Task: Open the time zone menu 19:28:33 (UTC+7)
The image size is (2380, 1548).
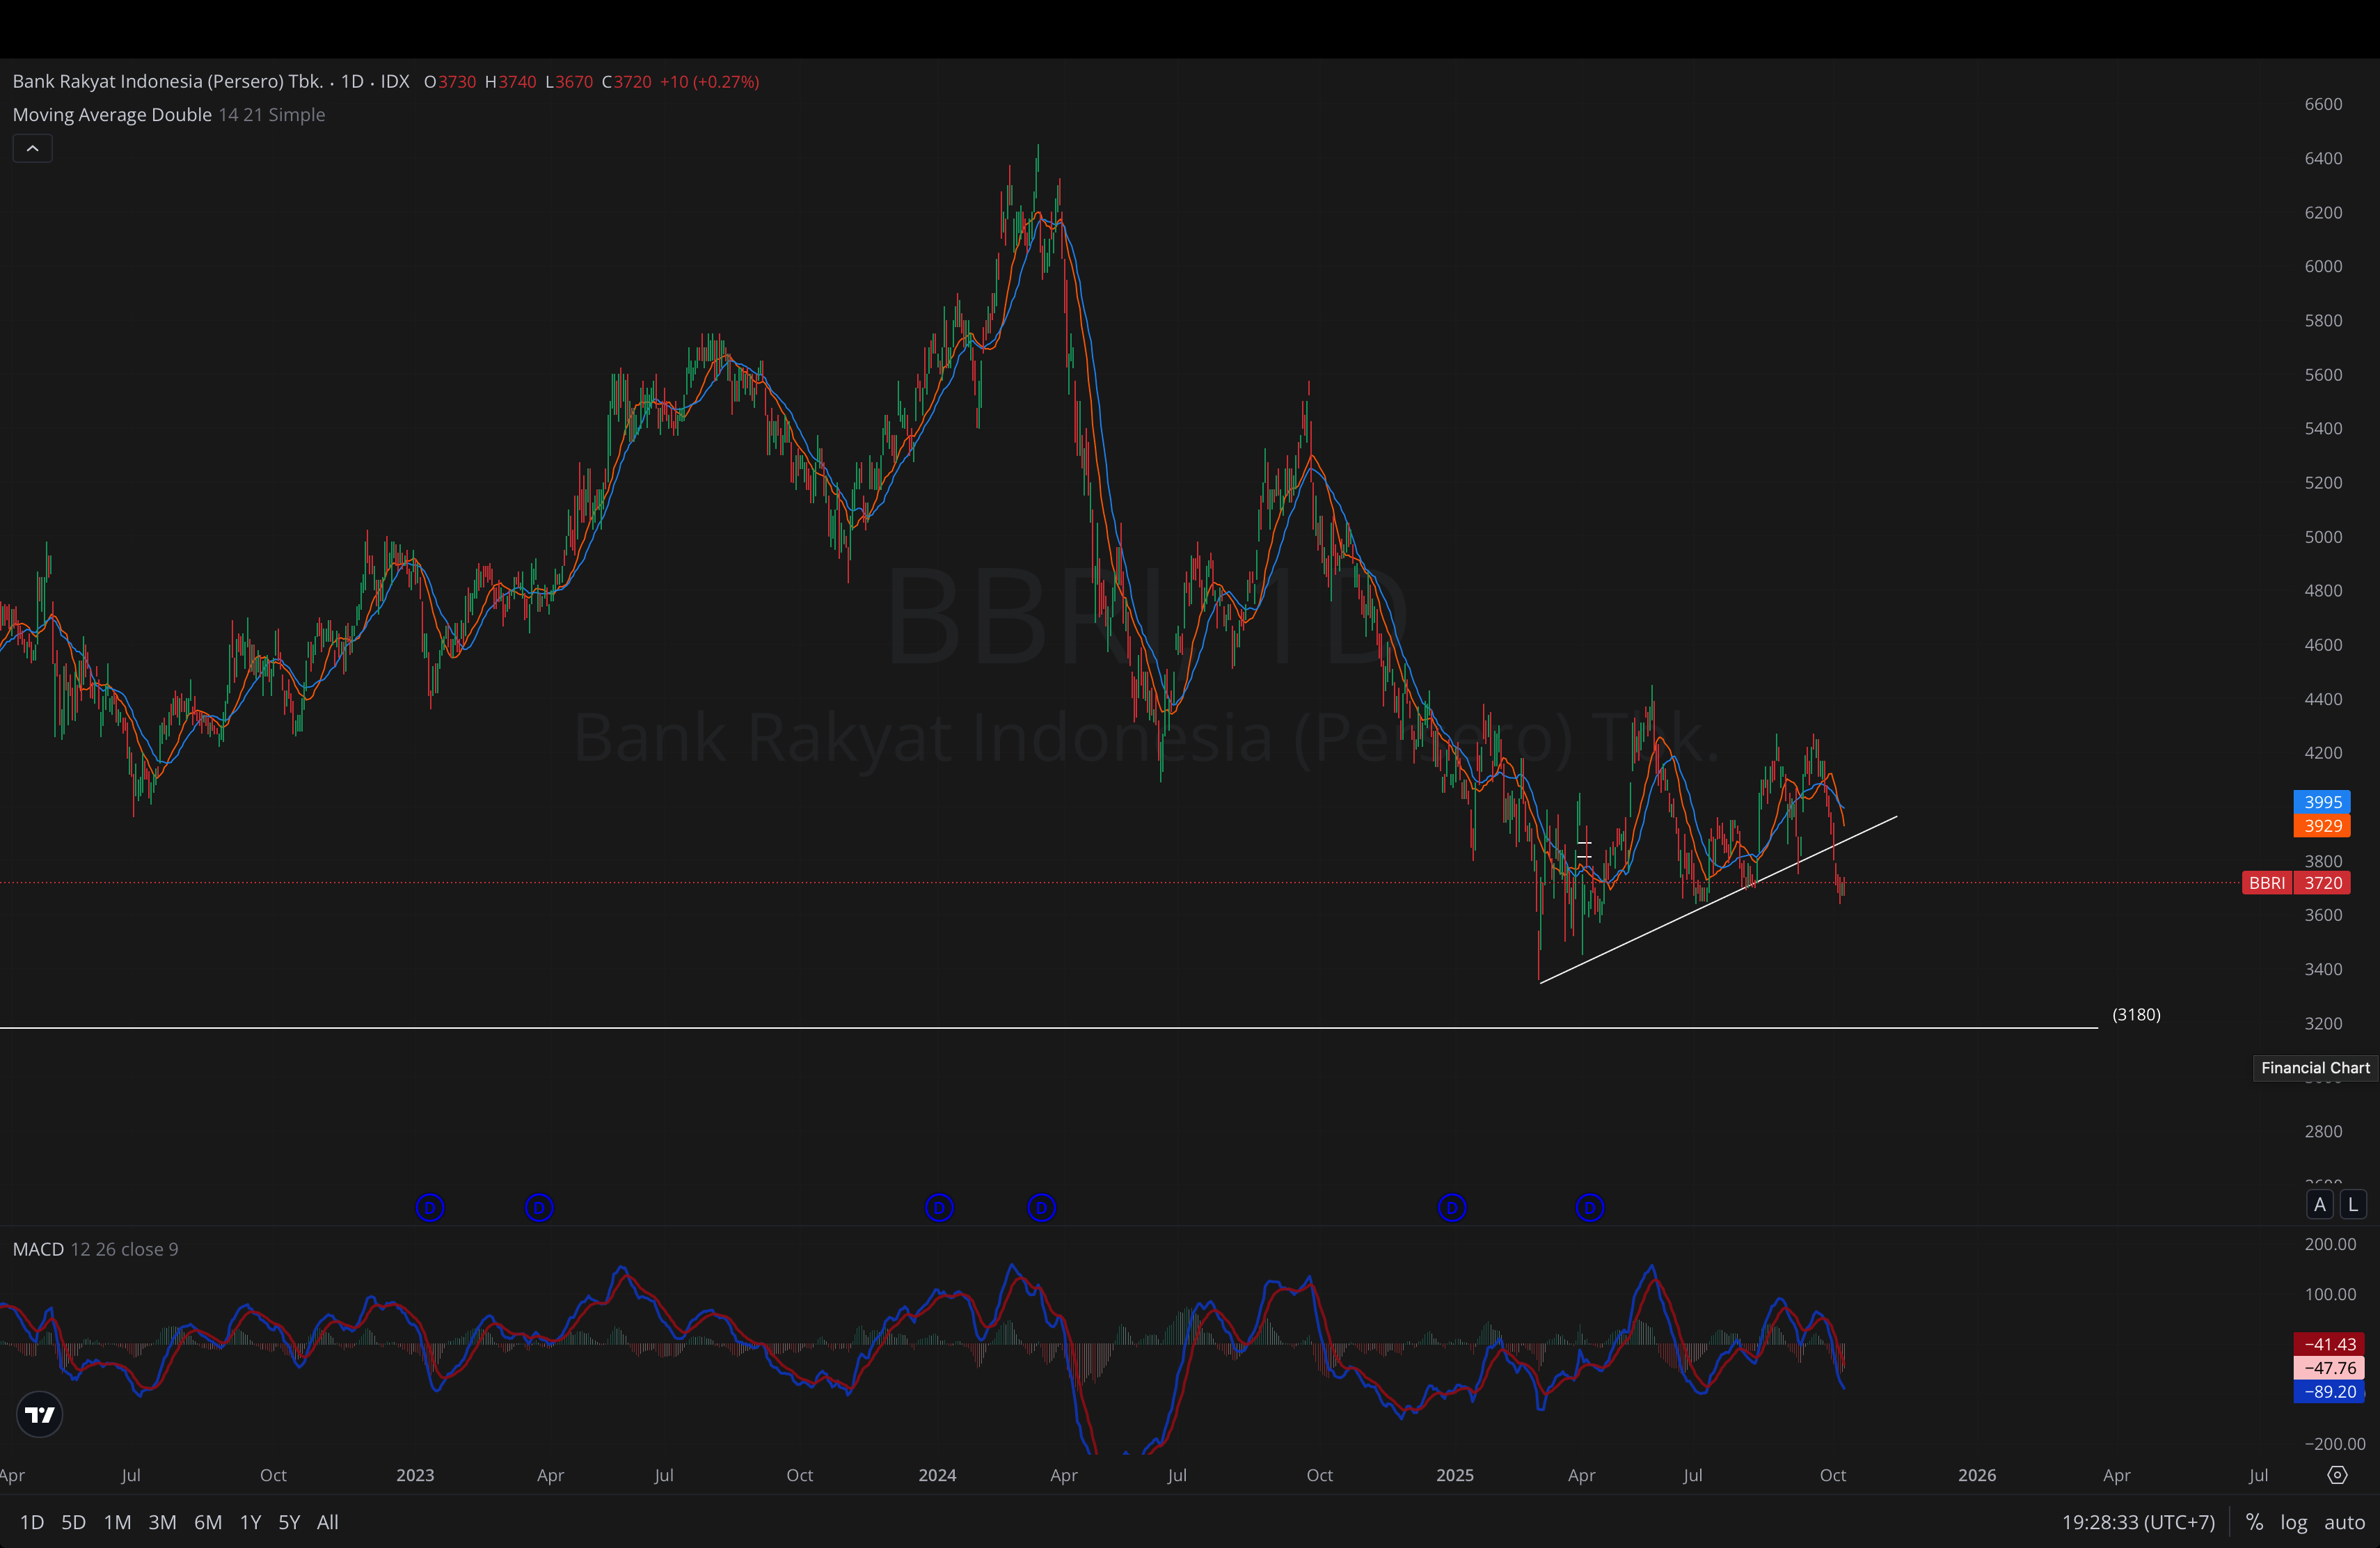Action: point(2138,1522)
